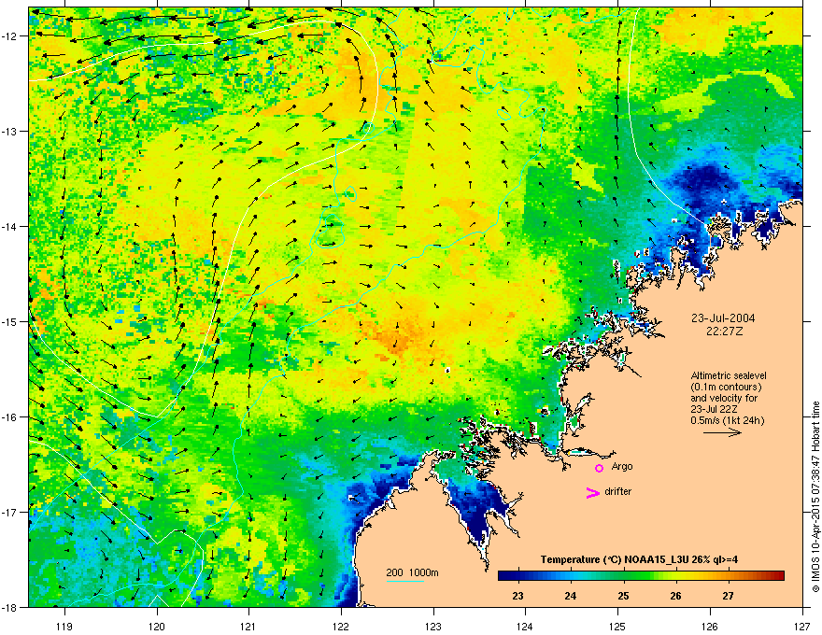
Task: Click the longitude label 119
Action: pos(64,626)
